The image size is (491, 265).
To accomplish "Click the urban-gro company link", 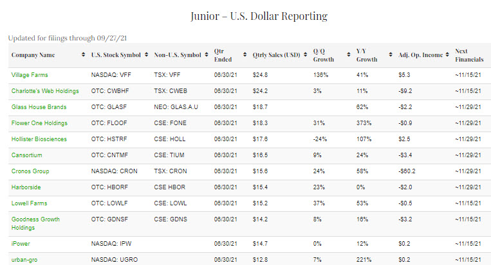I will 26,260.
